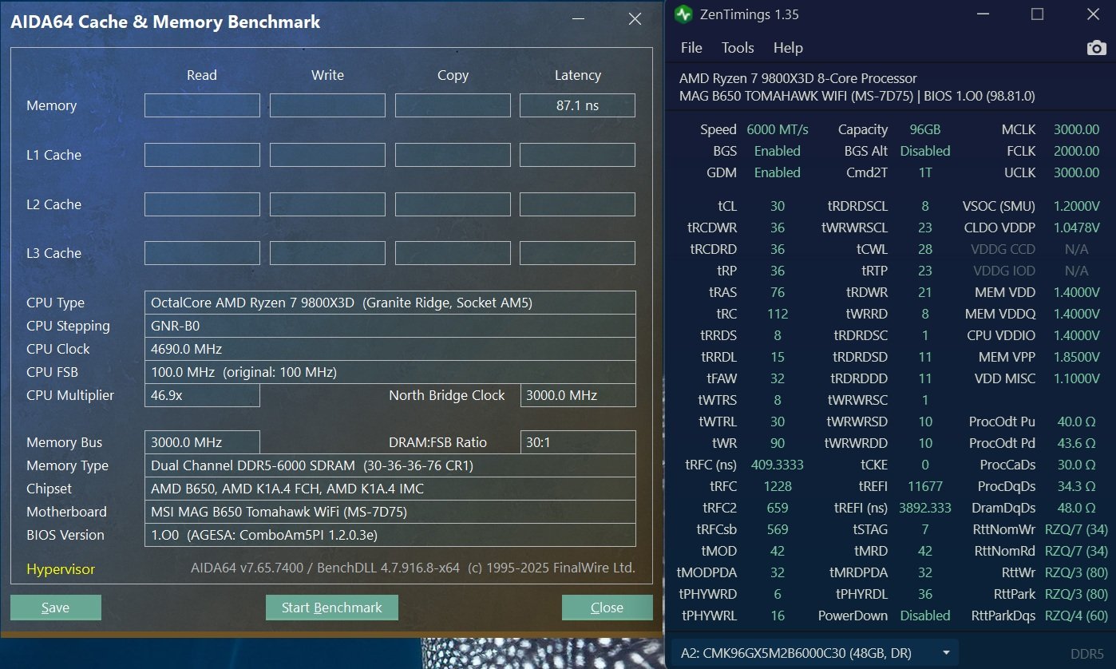Viewport: 1116px width, 669px height.
Task: Click the L3 Cache Latency result field
Action: (x=577, y=253)
